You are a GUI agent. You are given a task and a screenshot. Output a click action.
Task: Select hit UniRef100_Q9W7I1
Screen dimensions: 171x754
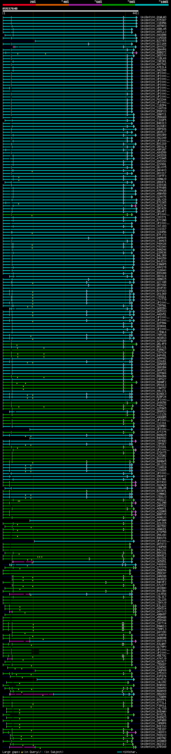pyautogui.click(x=153, y=114)
